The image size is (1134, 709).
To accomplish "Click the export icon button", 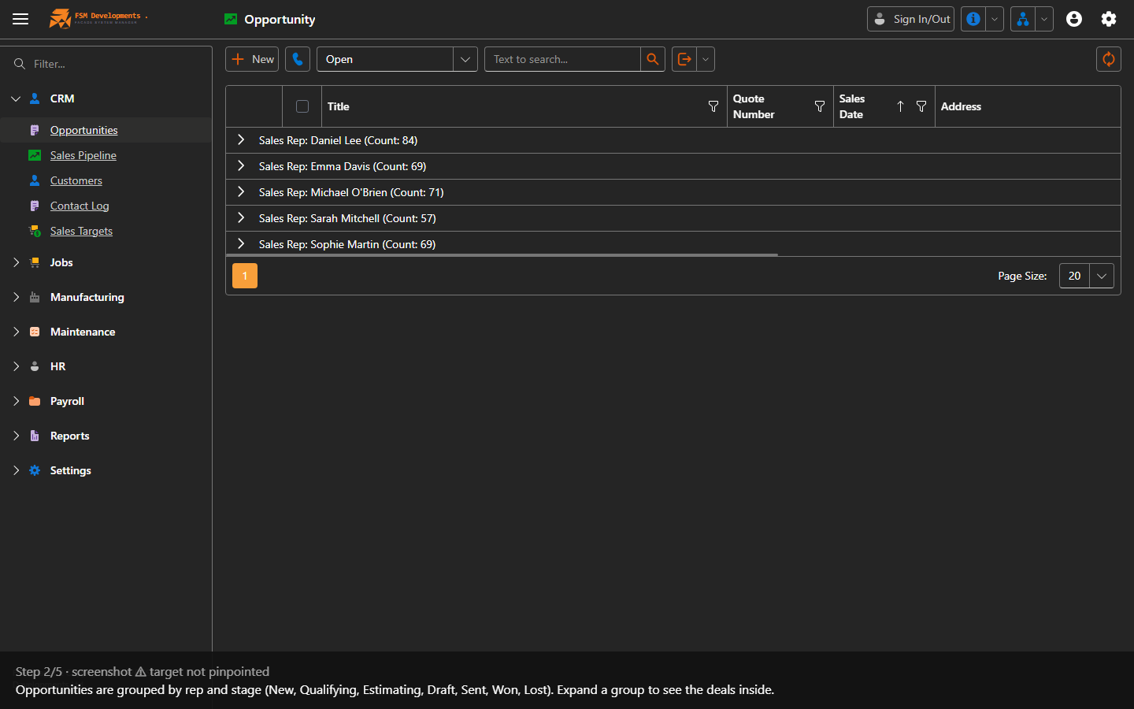I will [x=684, y=59].
